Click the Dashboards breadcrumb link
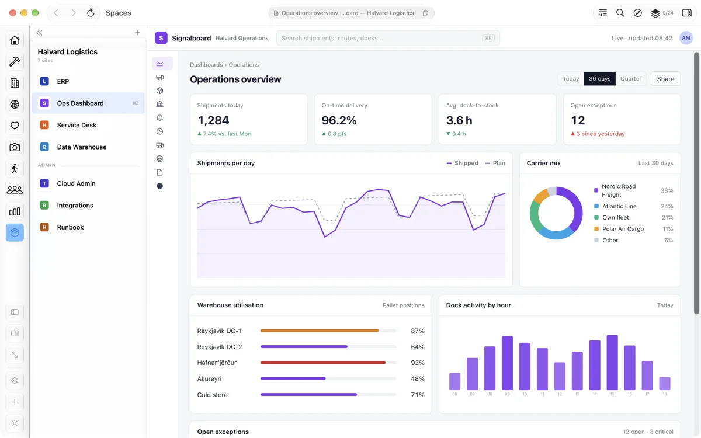This screenshot has width=701, height=438. click(206, 65)
